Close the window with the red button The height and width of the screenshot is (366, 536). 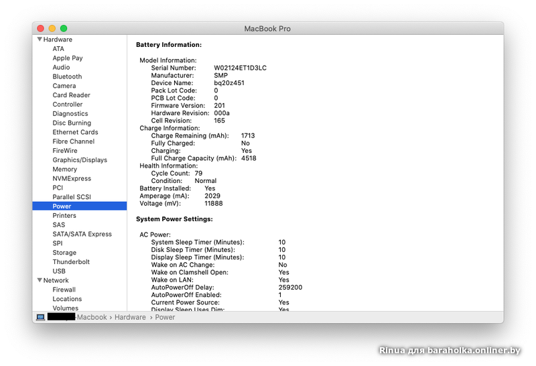40,28
